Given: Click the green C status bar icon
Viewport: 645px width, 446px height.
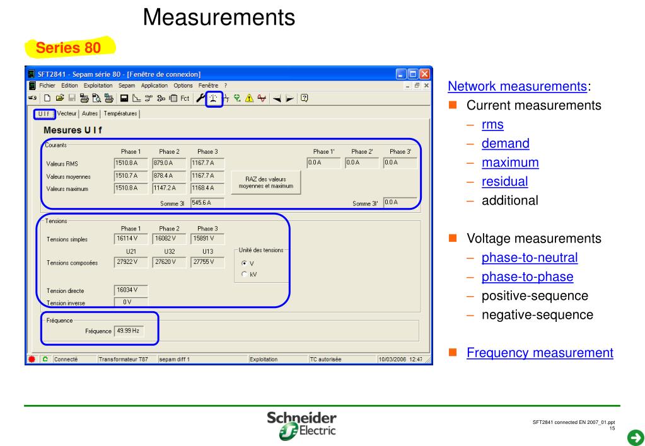Looking at the screenshot, I should tap(45, 359).
